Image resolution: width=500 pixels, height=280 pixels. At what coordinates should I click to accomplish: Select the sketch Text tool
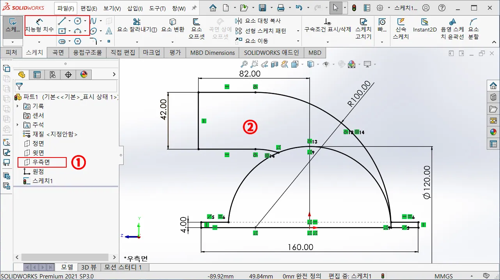pyautogui.click(x=109, y=31)
